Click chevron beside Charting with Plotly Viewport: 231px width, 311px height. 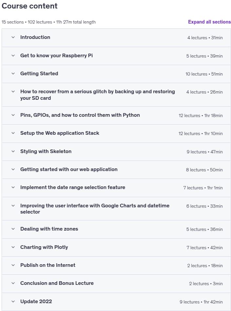[x=13, y=247]
